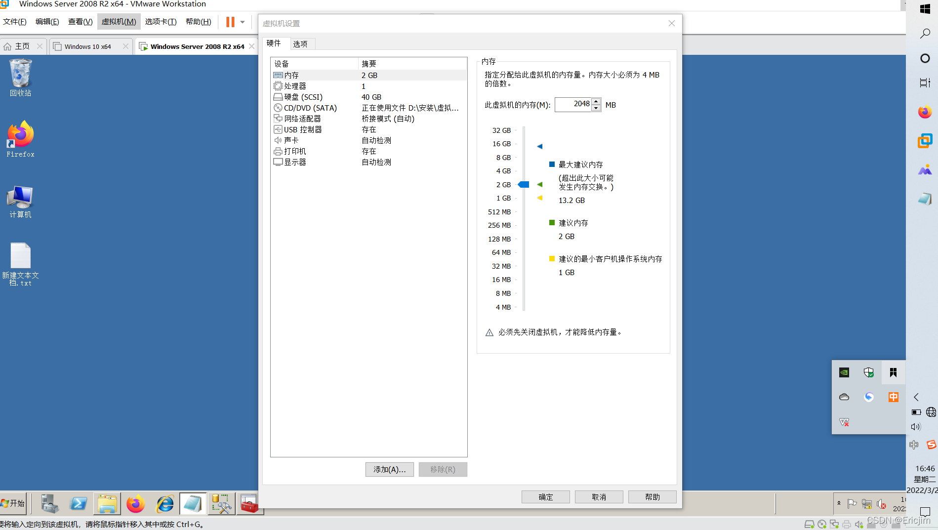Click the orange 中 input method tray icon

click(894, 397)
